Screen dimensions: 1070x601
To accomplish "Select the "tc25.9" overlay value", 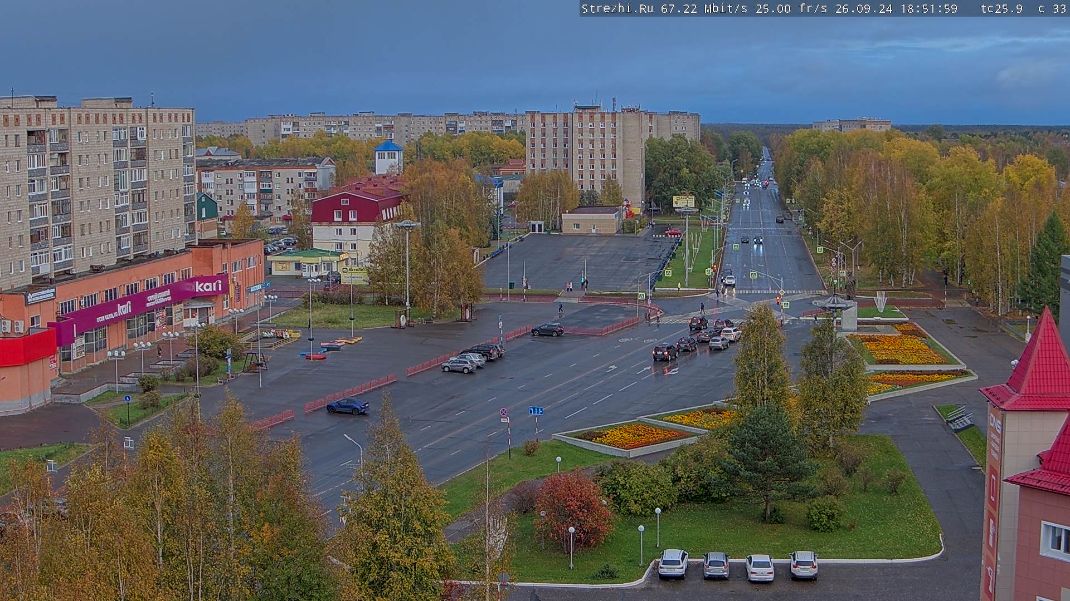I will [x=1001, y=8].
